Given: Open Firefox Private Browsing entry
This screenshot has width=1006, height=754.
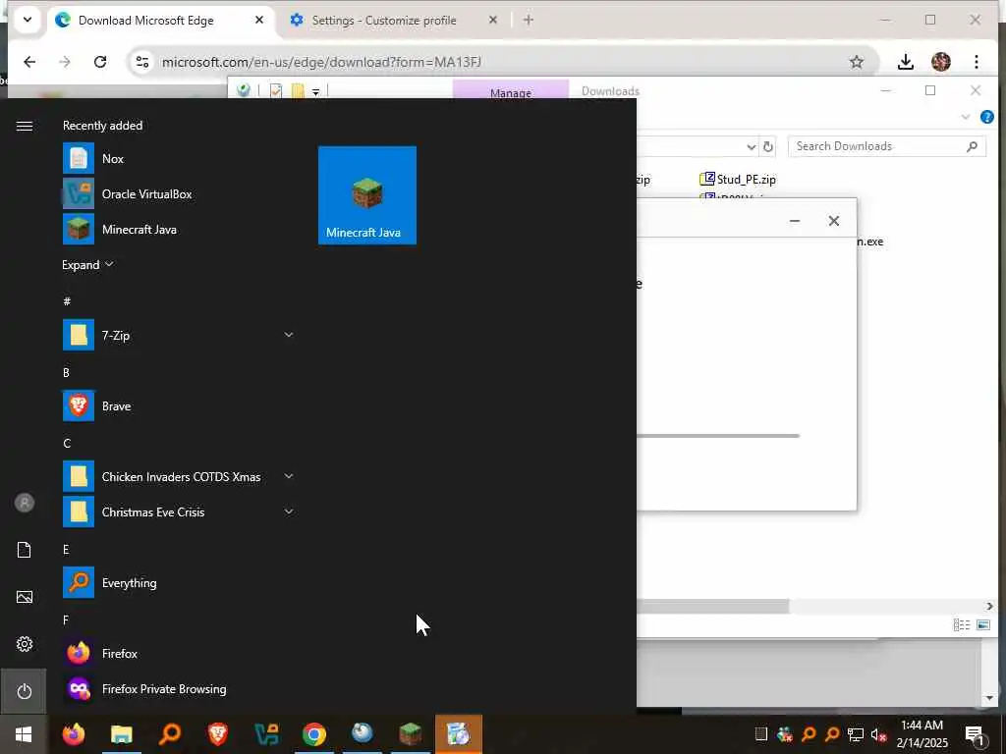Looking at the screenshot, I should (x=179, y=688).
